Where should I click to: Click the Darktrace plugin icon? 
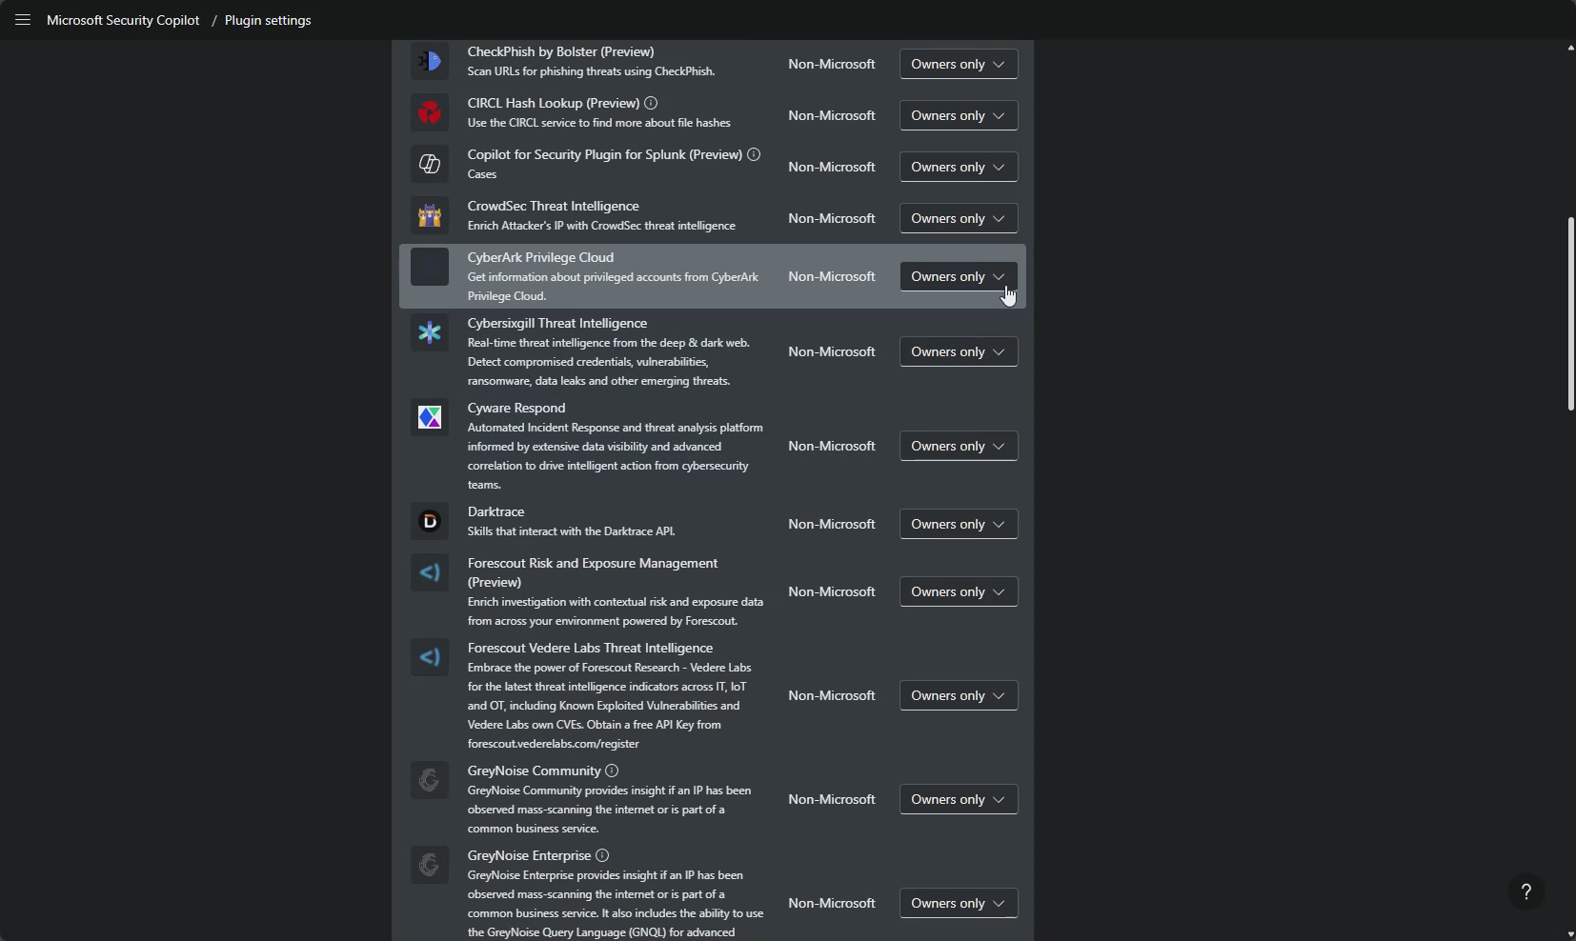click(430, 521)
